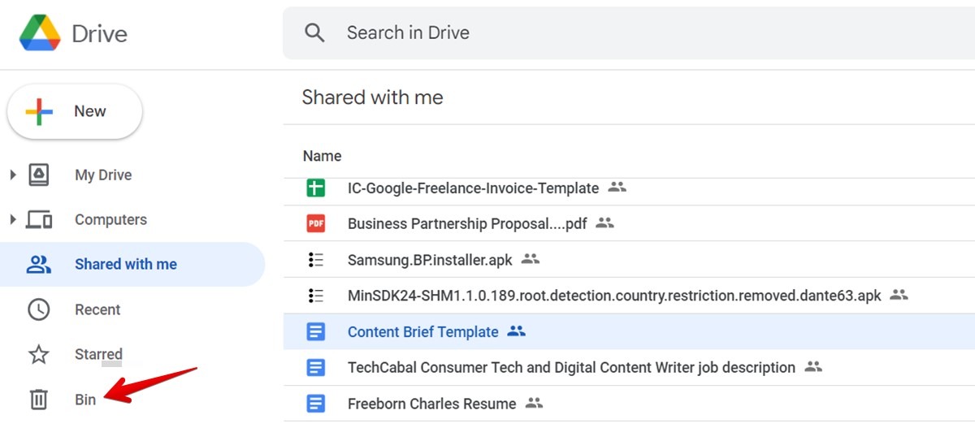Click the Sheets icon for IC-Google-Freelance-Invoice-Template
This screenshot has height=428, width=975.
pyautogui.click(x=316, y=188)
